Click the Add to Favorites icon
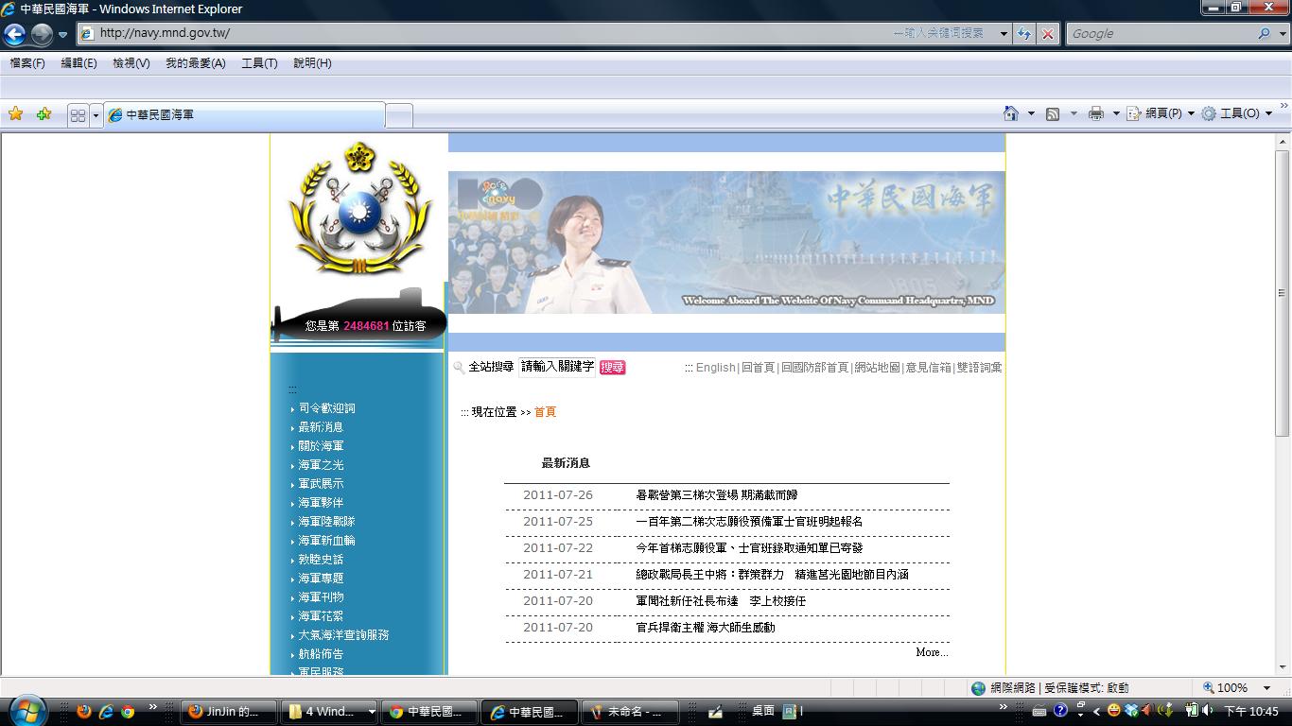The width and height of the screenshot is (1292, 726). point(44,114)
